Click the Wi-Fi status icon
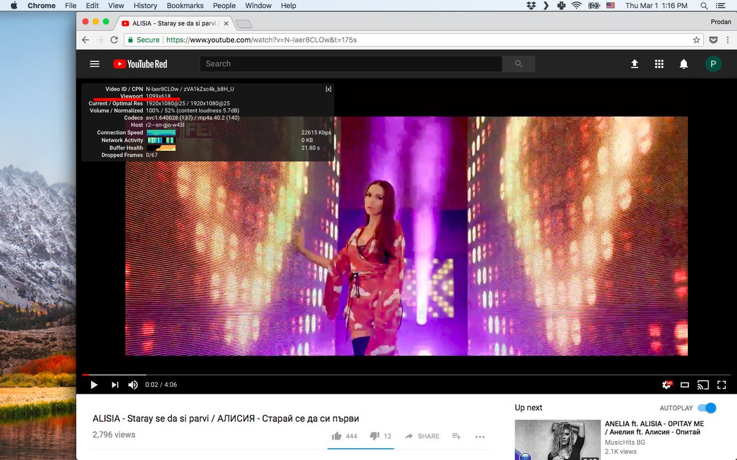This screenshot has width=737, height=460. (576, 6)
